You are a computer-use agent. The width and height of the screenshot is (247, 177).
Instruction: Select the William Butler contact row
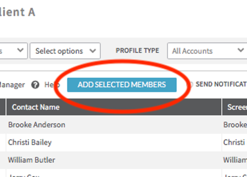[114, 160]
